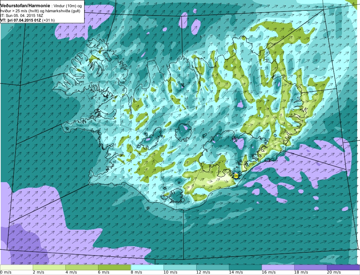Click the 4 m/s legend color swatch
Viewport: 360px width, 275px height.
click(x=82, y=267)
